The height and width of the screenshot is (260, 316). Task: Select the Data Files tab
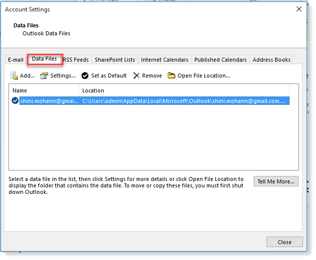click(44, 59)
